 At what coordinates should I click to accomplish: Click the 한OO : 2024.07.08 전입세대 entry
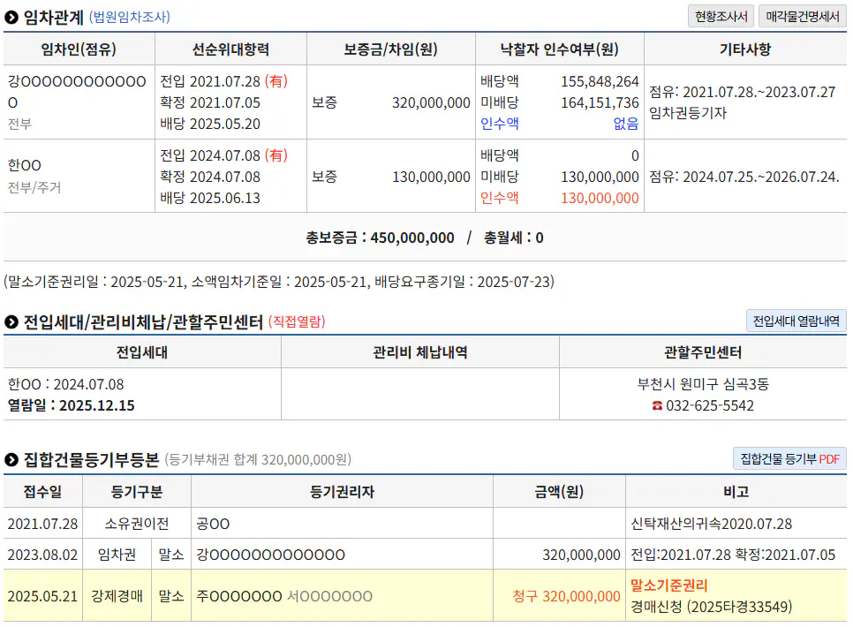point(66,384)
